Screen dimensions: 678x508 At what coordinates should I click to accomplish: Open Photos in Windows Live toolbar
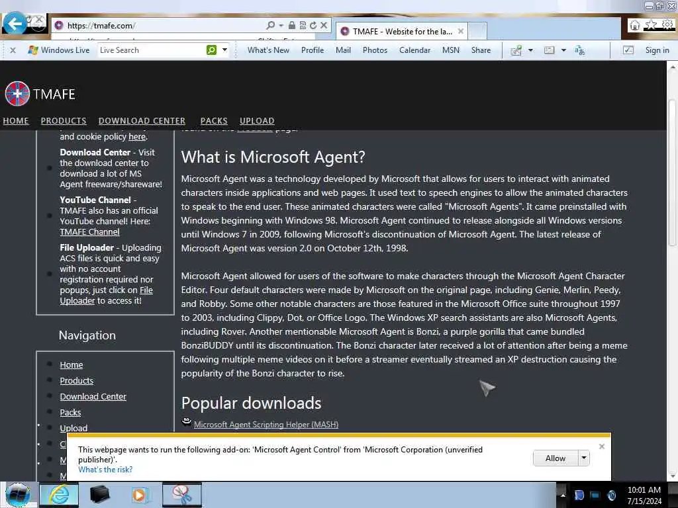[x=375, y=50]
